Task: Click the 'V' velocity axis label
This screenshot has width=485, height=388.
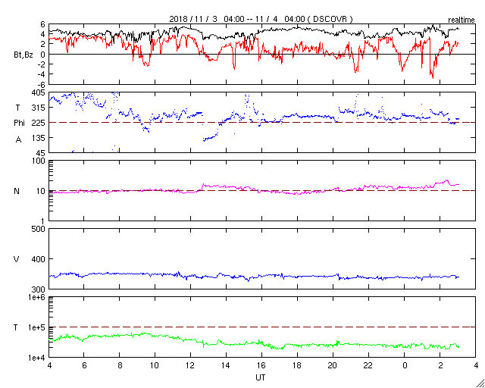Action: tap(17, 259)
